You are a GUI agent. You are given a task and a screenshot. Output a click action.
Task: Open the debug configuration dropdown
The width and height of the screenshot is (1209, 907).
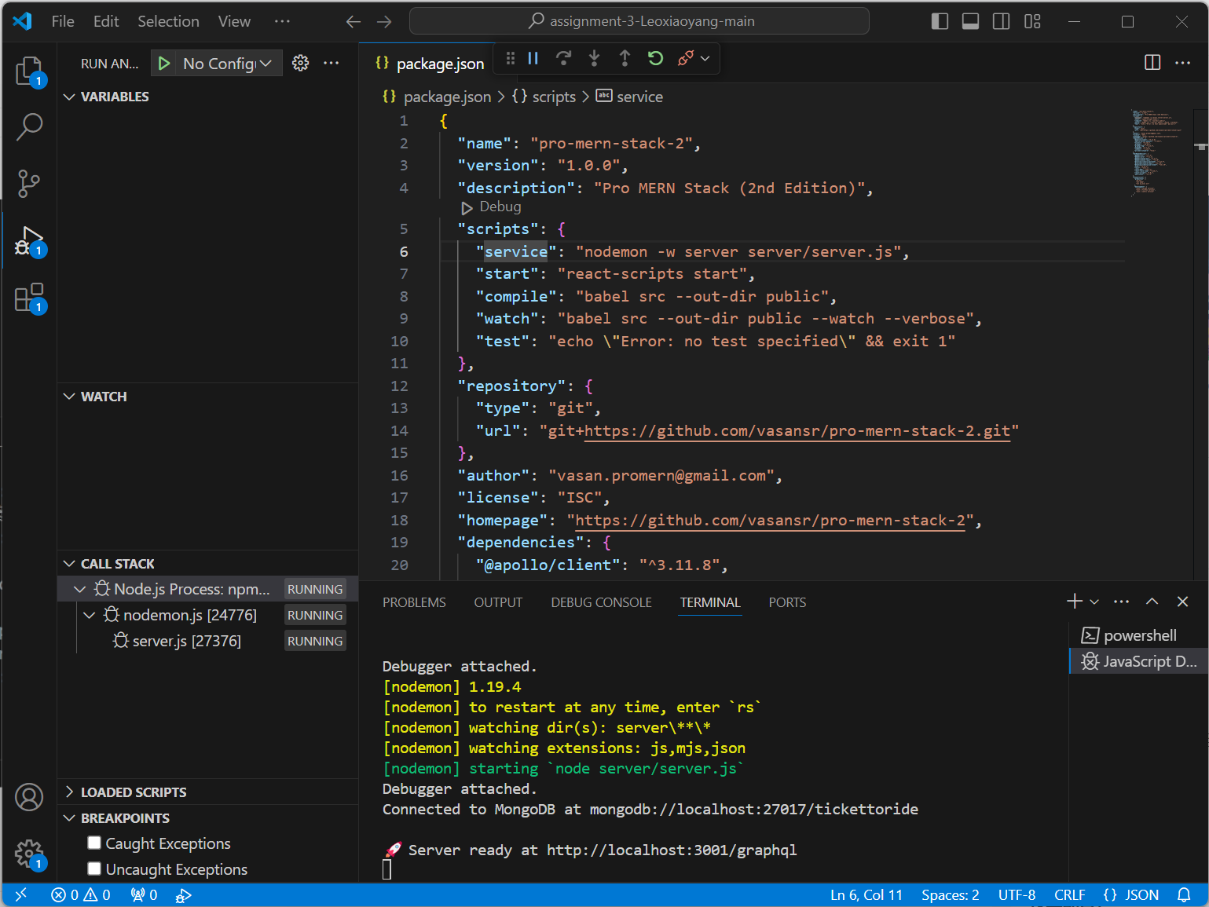226,64
